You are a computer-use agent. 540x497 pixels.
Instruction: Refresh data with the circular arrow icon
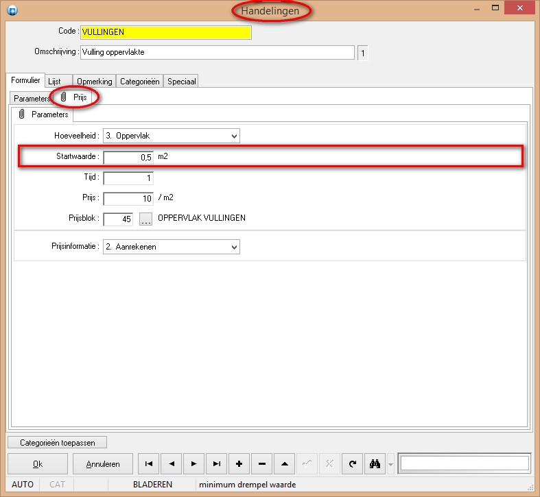point(352,463)
